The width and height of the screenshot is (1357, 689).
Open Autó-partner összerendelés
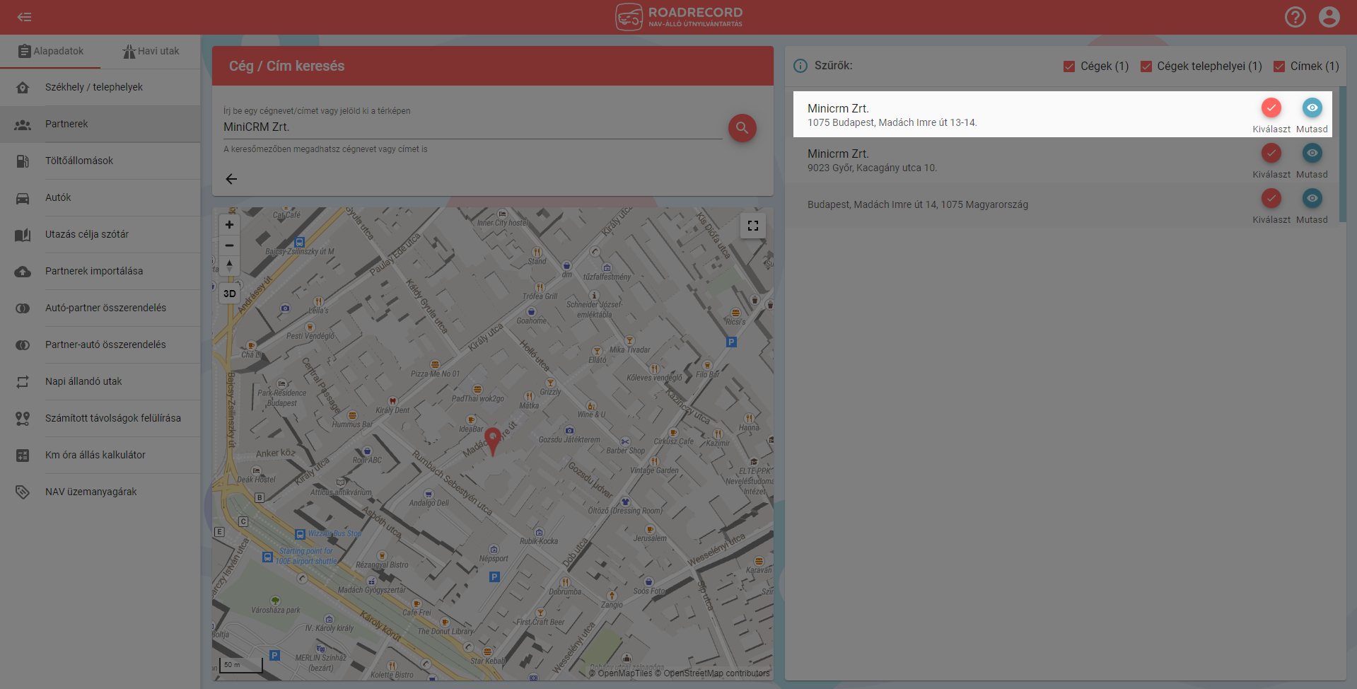point(100,308)
